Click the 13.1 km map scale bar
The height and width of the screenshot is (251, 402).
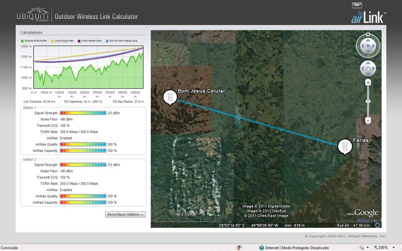coord(185,218)
